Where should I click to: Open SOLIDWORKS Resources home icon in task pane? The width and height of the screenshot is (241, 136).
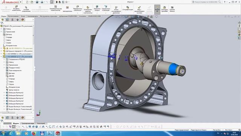click(x=239, y=23)
